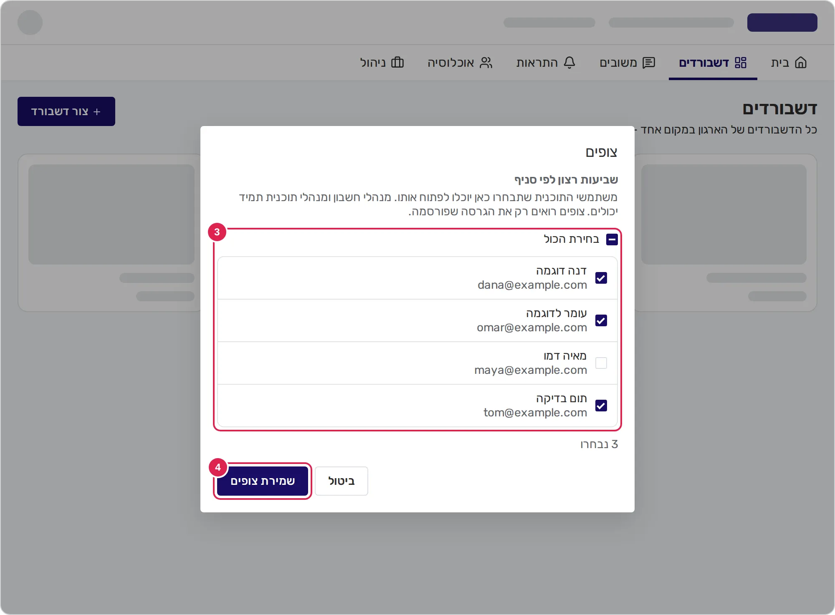The image size is (835, 615).
Task: Click the home icon beside בית
Action: (x=801, y=63)
